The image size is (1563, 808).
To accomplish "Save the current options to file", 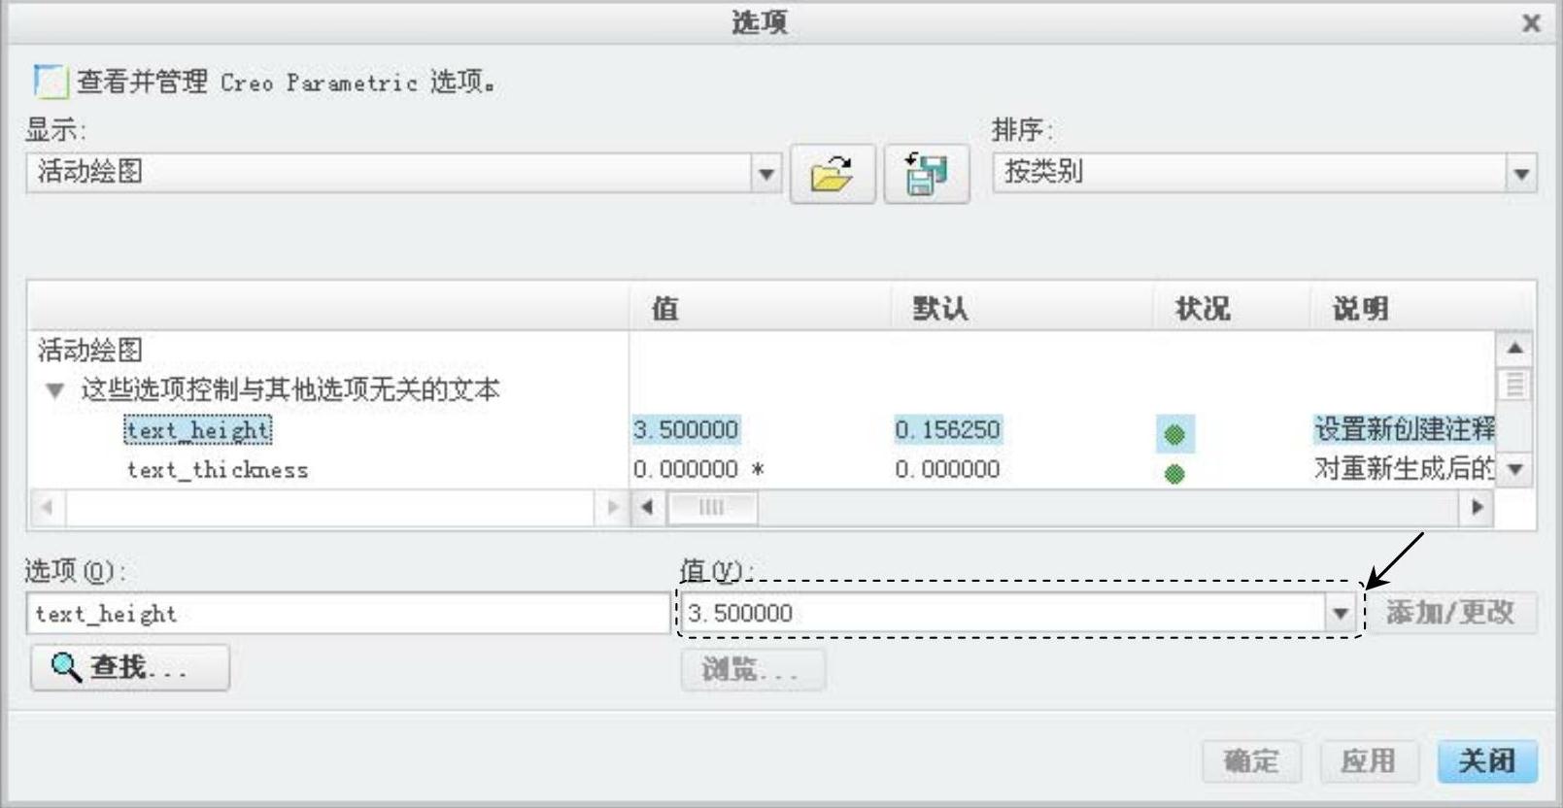I will (927, 174).
